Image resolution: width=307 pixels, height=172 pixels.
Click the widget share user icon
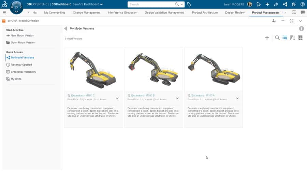click(x=274, y=21)
